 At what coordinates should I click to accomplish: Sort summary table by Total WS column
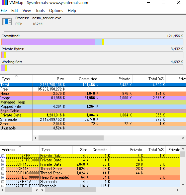coord(149,79)
